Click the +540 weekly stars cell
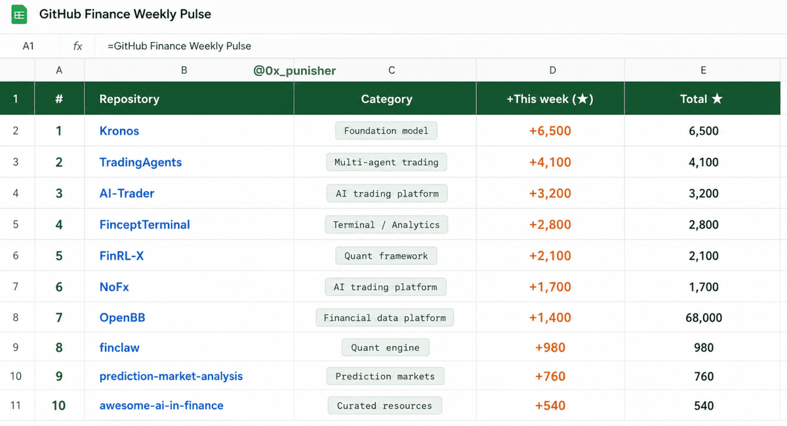 point(550,406)
